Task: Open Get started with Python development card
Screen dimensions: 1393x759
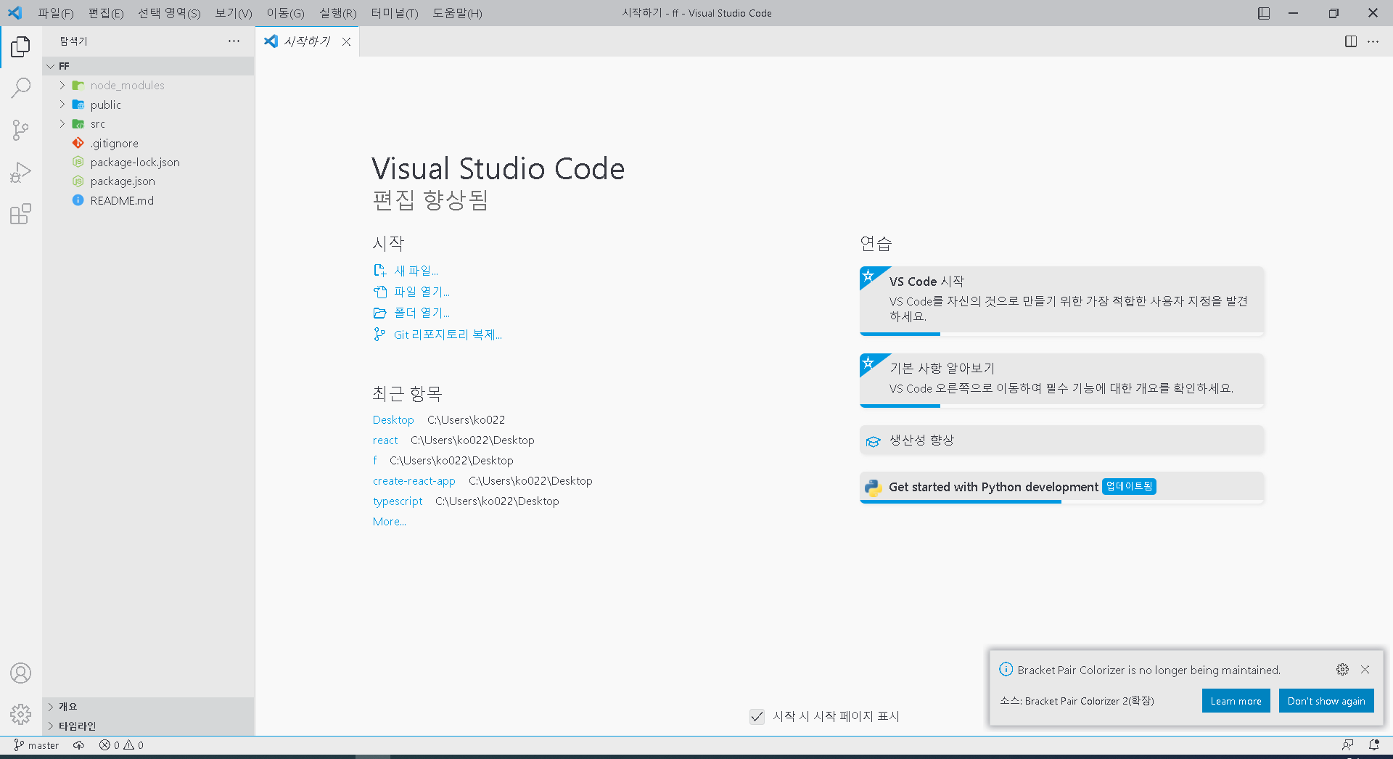Action: click(x=1061, y=488)
